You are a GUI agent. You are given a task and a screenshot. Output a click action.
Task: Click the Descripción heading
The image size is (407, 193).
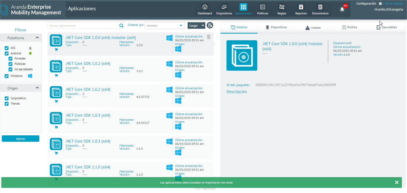(237, 92)
